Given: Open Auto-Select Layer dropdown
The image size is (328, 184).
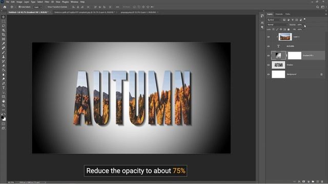Looking at the screenshot, I should 37,7.
